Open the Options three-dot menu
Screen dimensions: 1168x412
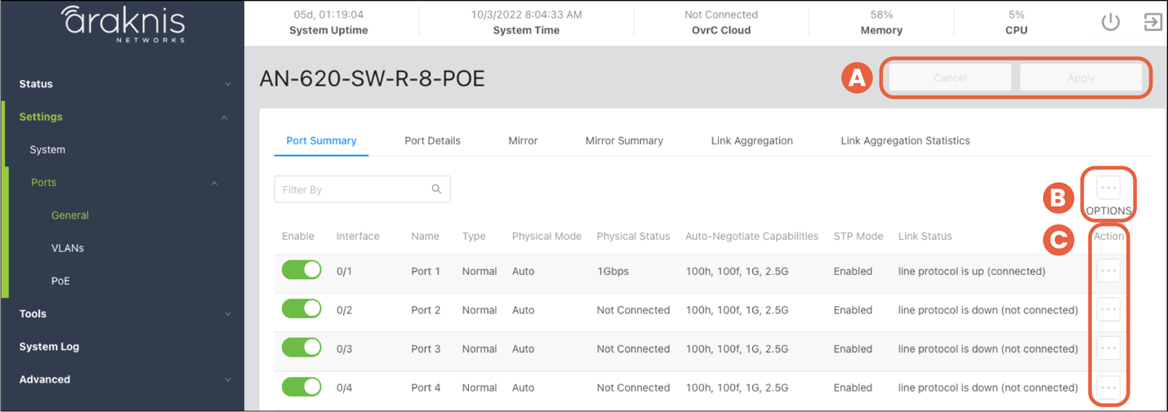pyautogui.click(x=1108, y=188)
